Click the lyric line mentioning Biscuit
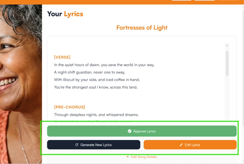Viewport: 244px width, 164px height. (x=97, y=80)
